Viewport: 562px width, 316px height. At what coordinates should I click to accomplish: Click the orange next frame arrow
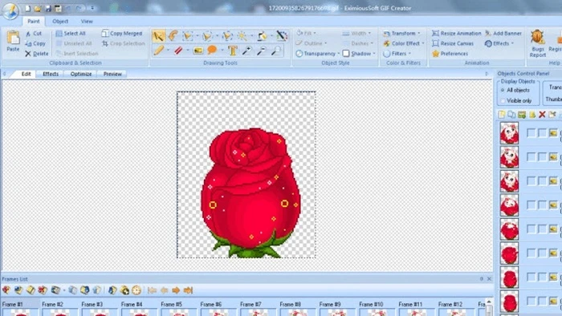[176, 290]
